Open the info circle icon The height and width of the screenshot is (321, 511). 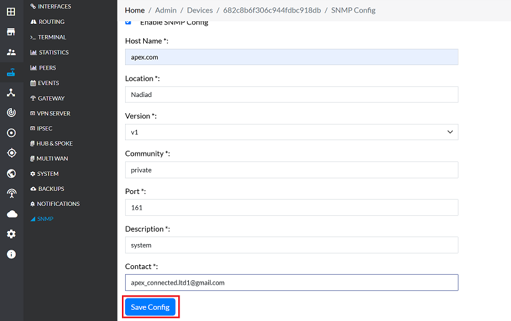pos(11,254)
